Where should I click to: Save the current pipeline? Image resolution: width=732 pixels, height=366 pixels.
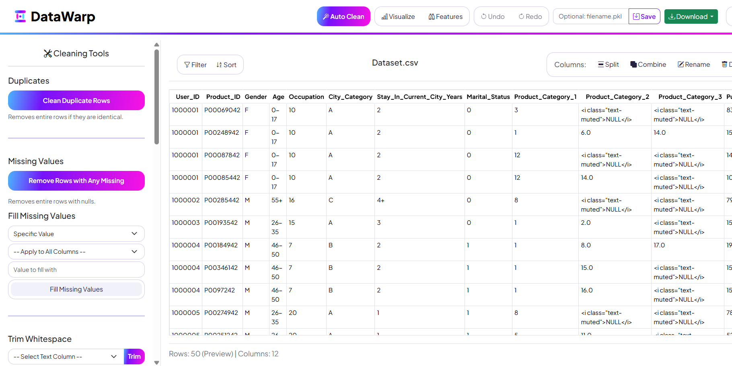point(644,16)
